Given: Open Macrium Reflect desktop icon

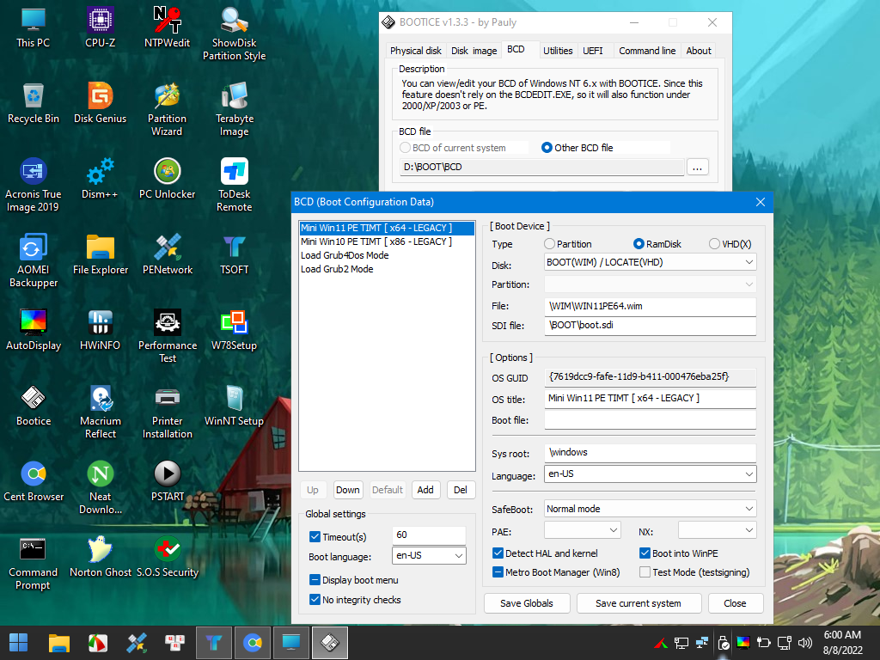Looking at the screenshot, I should pyautogui.click(x=100, y=412).
